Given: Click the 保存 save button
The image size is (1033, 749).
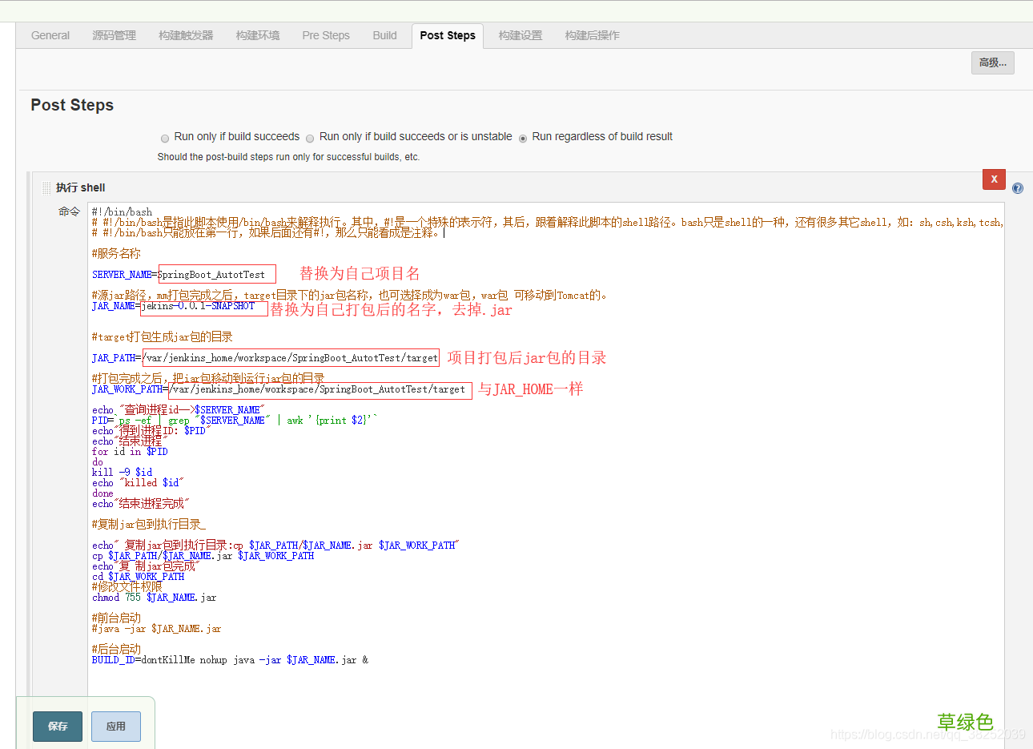Looking at the screenshot, I should [x=57, y=726].
